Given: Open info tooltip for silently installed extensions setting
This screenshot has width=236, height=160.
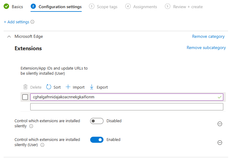Looking at the screenshot, I should click(31, 126).
